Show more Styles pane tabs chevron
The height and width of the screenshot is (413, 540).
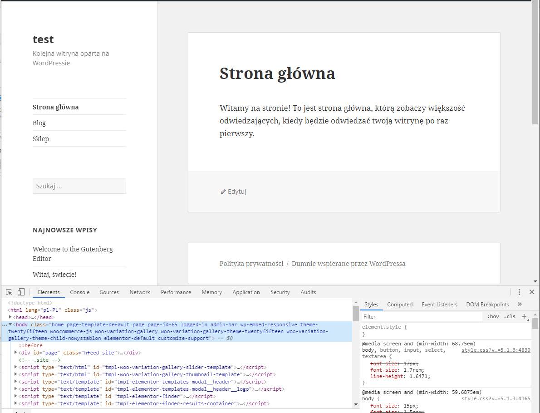(520, 305)
